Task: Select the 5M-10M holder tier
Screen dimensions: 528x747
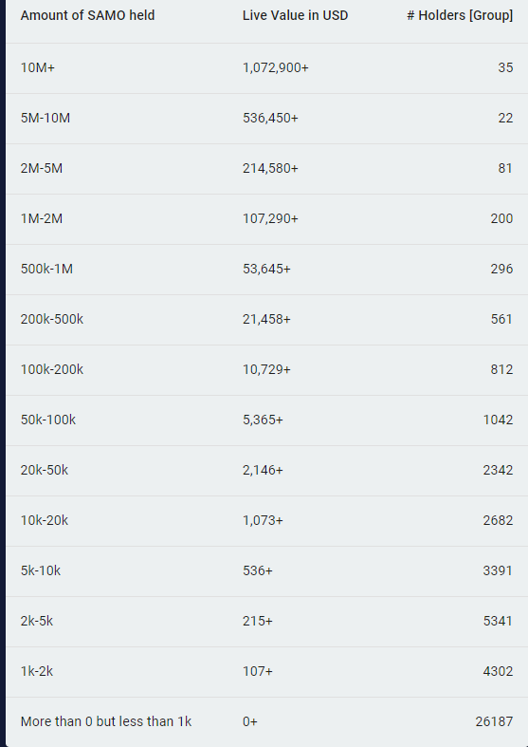Action: 46,118
